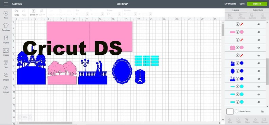Show the hidden Blank Canvas layer
The image size is (269, 125).
(262, 111)
